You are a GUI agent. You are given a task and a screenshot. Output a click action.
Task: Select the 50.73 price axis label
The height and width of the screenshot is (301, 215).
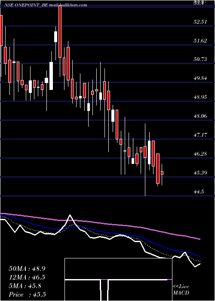tap(200, 59)
